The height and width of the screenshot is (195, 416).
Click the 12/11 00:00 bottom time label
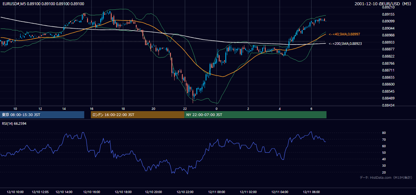coord(216,192)
